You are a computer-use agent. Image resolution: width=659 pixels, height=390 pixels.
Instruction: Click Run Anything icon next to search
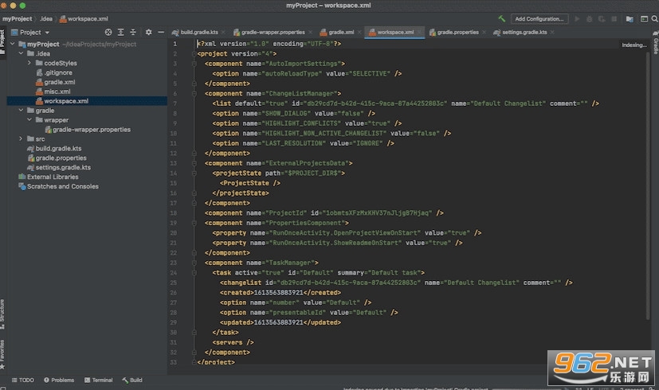645,19
